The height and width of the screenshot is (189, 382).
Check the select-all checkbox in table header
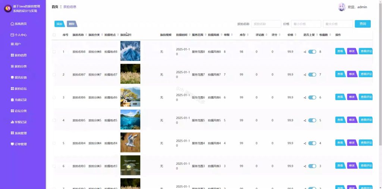pyautogui.click(x=54, y=35)
